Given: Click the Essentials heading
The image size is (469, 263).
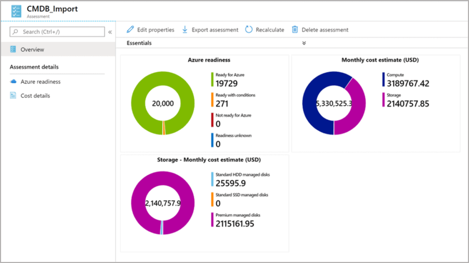Looking at the screenshot, I should coord(139,43).
